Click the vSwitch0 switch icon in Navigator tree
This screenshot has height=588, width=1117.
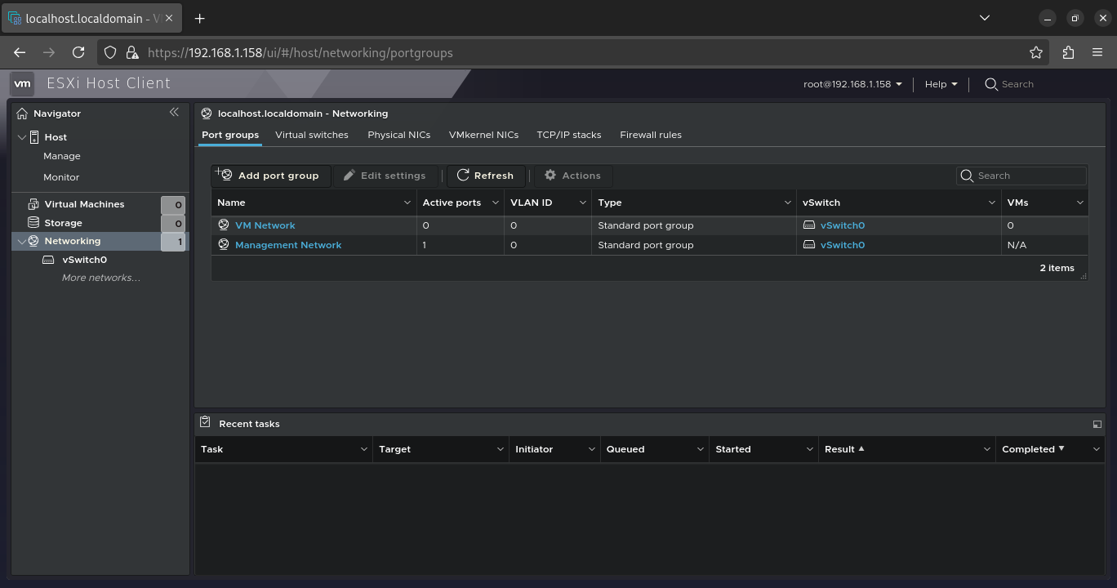pyautogui.click(x=48, y=260)
